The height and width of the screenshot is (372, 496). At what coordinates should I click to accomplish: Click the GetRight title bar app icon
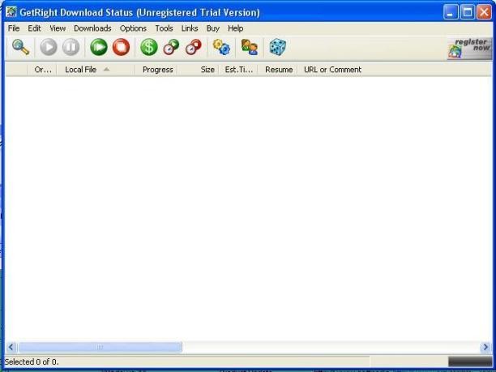(x=11, y=12)
